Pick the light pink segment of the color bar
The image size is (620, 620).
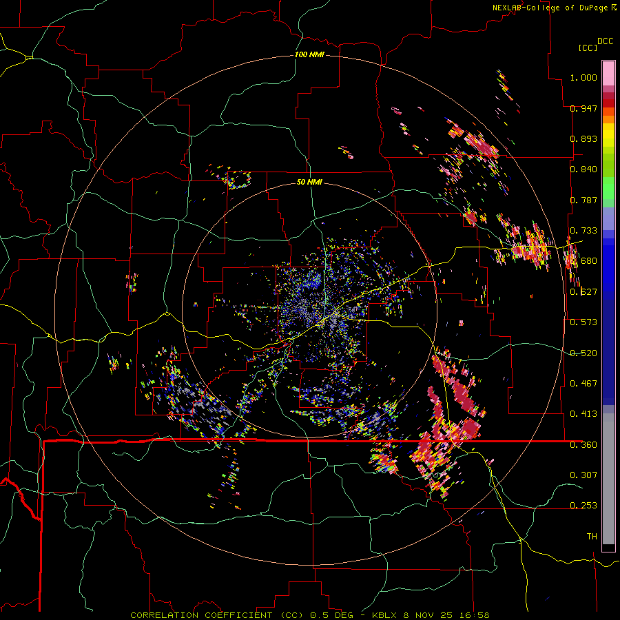pyautogui.click(x=608, y=74)
